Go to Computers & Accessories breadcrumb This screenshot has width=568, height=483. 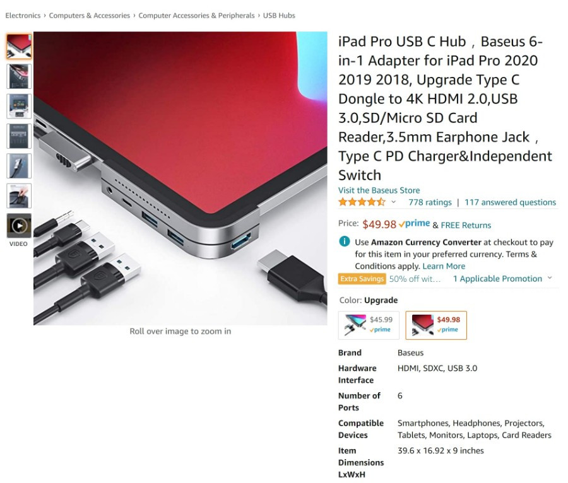click(x=90, y=16)
